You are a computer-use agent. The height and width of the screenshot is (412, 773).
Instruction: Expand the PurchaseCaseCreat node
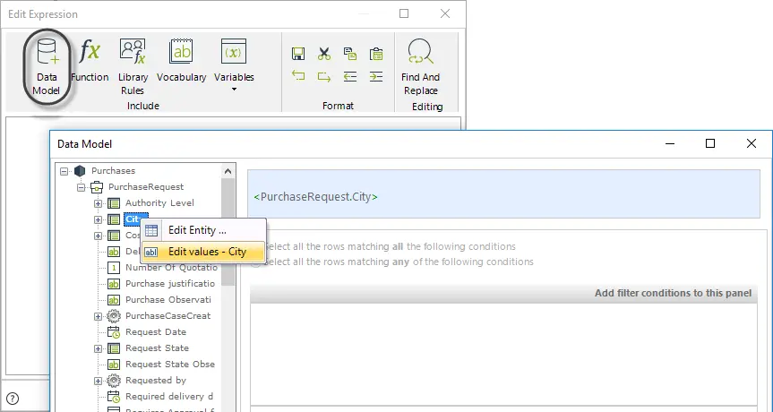99,316
